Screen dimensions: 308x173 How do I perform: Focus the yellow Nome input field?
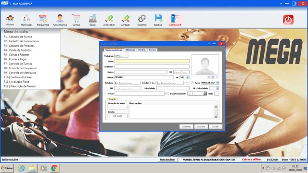(x=152, y=61)
